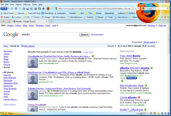Open the Images dropdown in Web Developer toolbar
Screen dimensions: 171x116
(46, 17)
